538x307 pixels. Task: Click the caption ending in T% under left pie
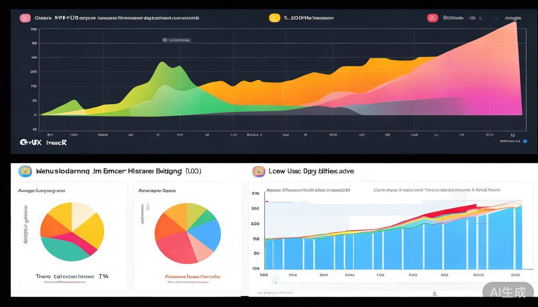point(72,276)
